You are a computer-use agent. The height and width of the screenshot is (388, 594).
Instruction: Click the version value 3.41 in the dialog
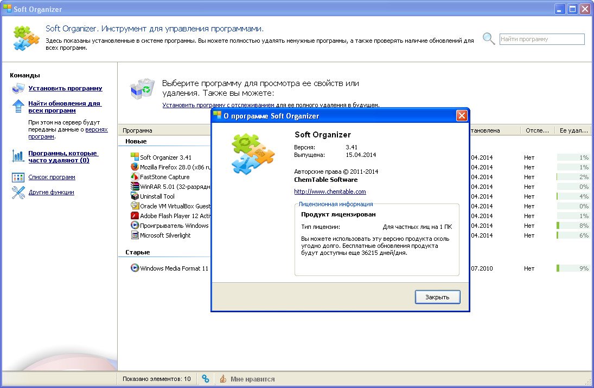352,147
